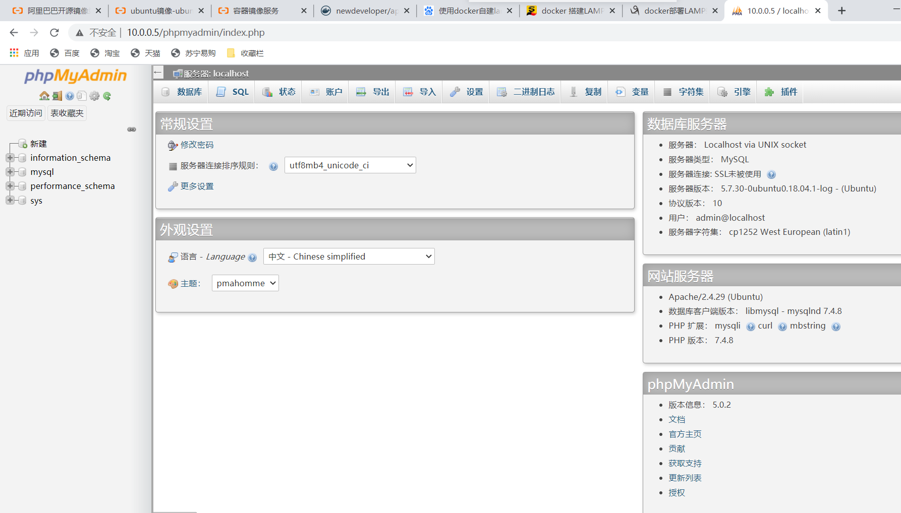Open the 插件 tab

[x=780, y=92]
